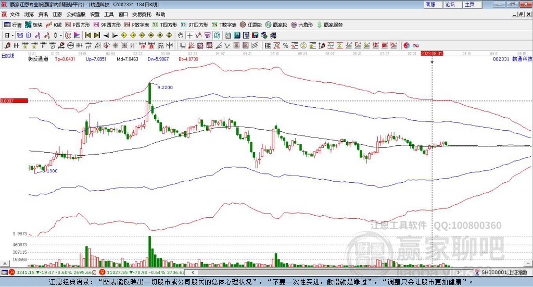Screen dimensions: 533x287
Task: Click the yin-yang symbol icon
Action: [407, 45]
